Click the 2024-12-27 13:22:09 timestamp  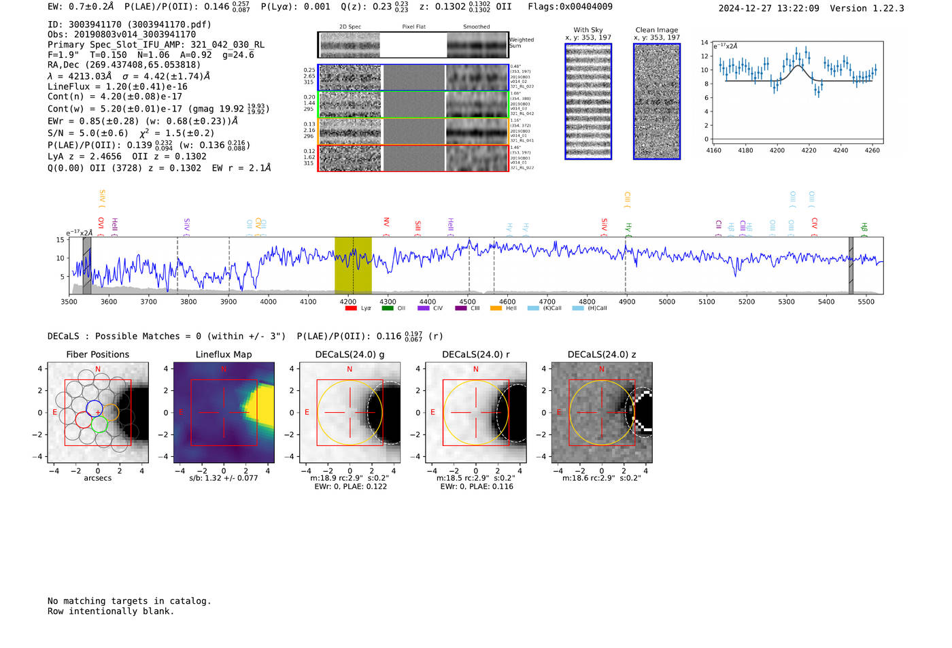768,9
